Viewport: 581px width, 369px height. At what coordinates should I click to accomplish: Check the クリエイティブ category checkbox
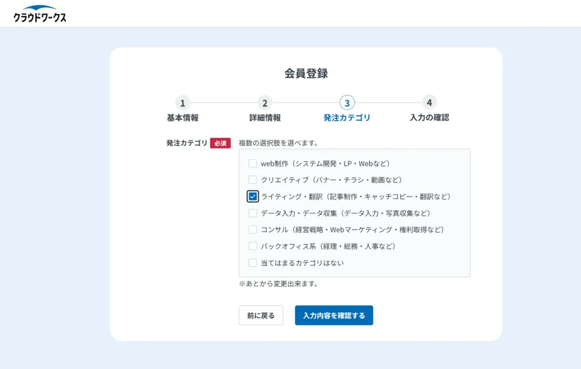coord(252,179)
